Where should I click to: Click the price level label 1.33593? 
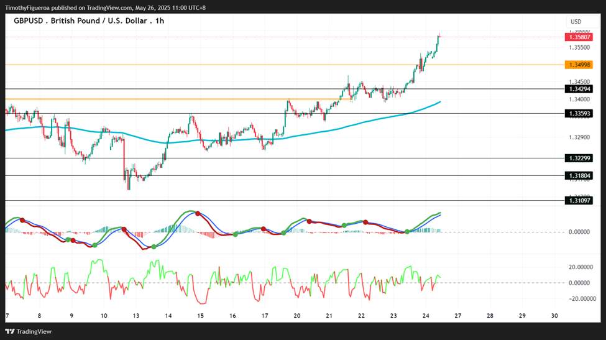point(579,113)
